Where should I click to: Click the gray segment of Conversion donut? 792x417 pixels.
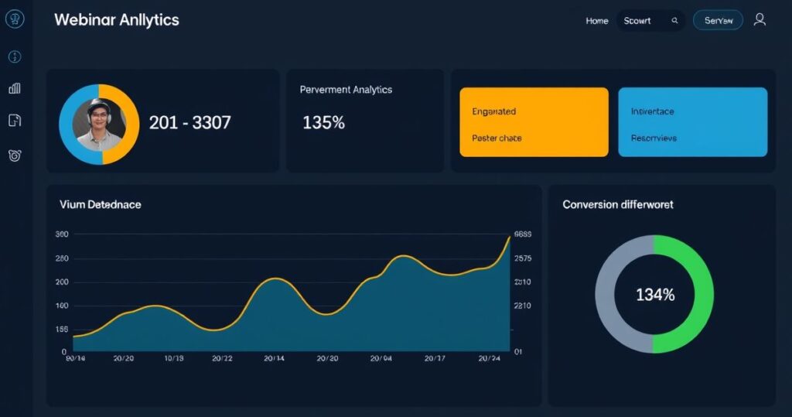pyautogui.click(x=607, y=294)
